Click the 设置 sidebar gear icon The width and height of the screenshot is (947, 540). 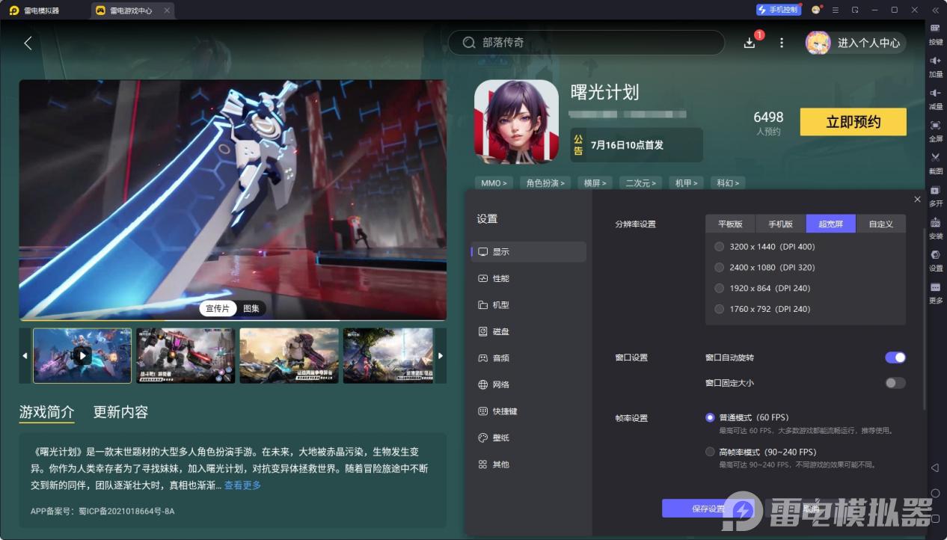pyautogui.click(x=935, y=260)
